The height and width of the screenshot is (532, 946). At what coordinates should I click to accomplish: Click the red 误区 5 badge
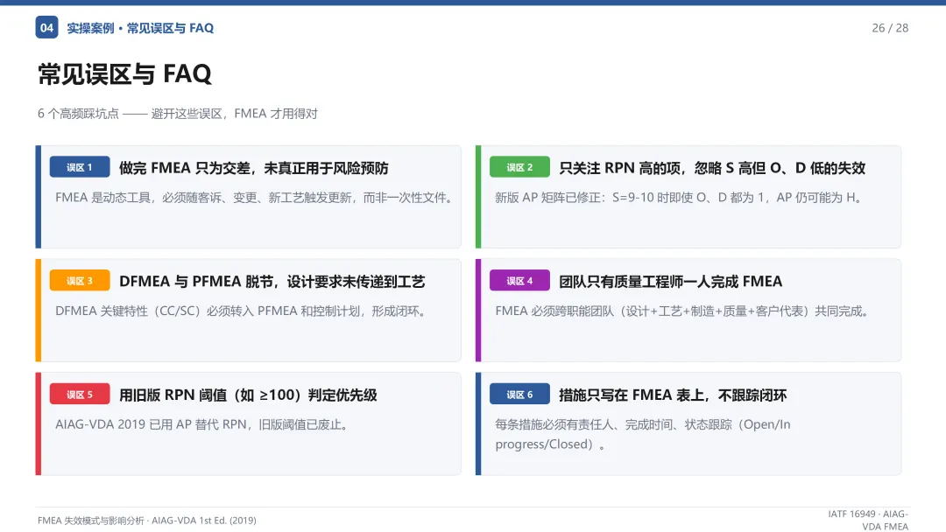[x=80, y=394]
